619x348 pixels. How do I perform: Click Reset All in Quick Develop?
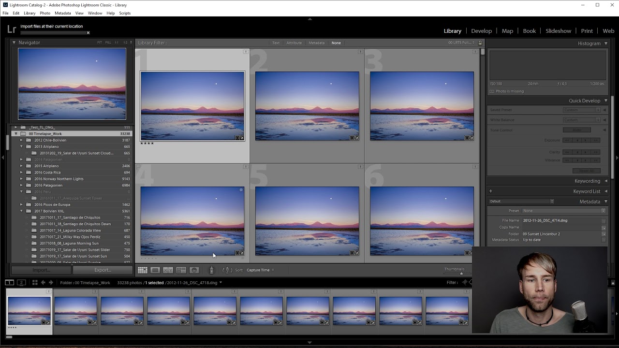pyautogui.click(x=586, y=171)
